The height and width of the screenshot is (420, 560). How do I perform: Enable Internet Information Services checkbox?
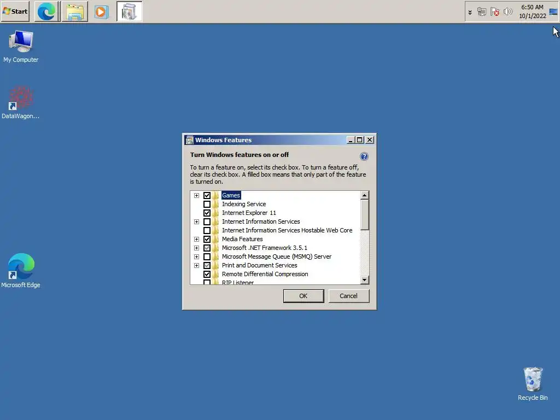[207, 222]
